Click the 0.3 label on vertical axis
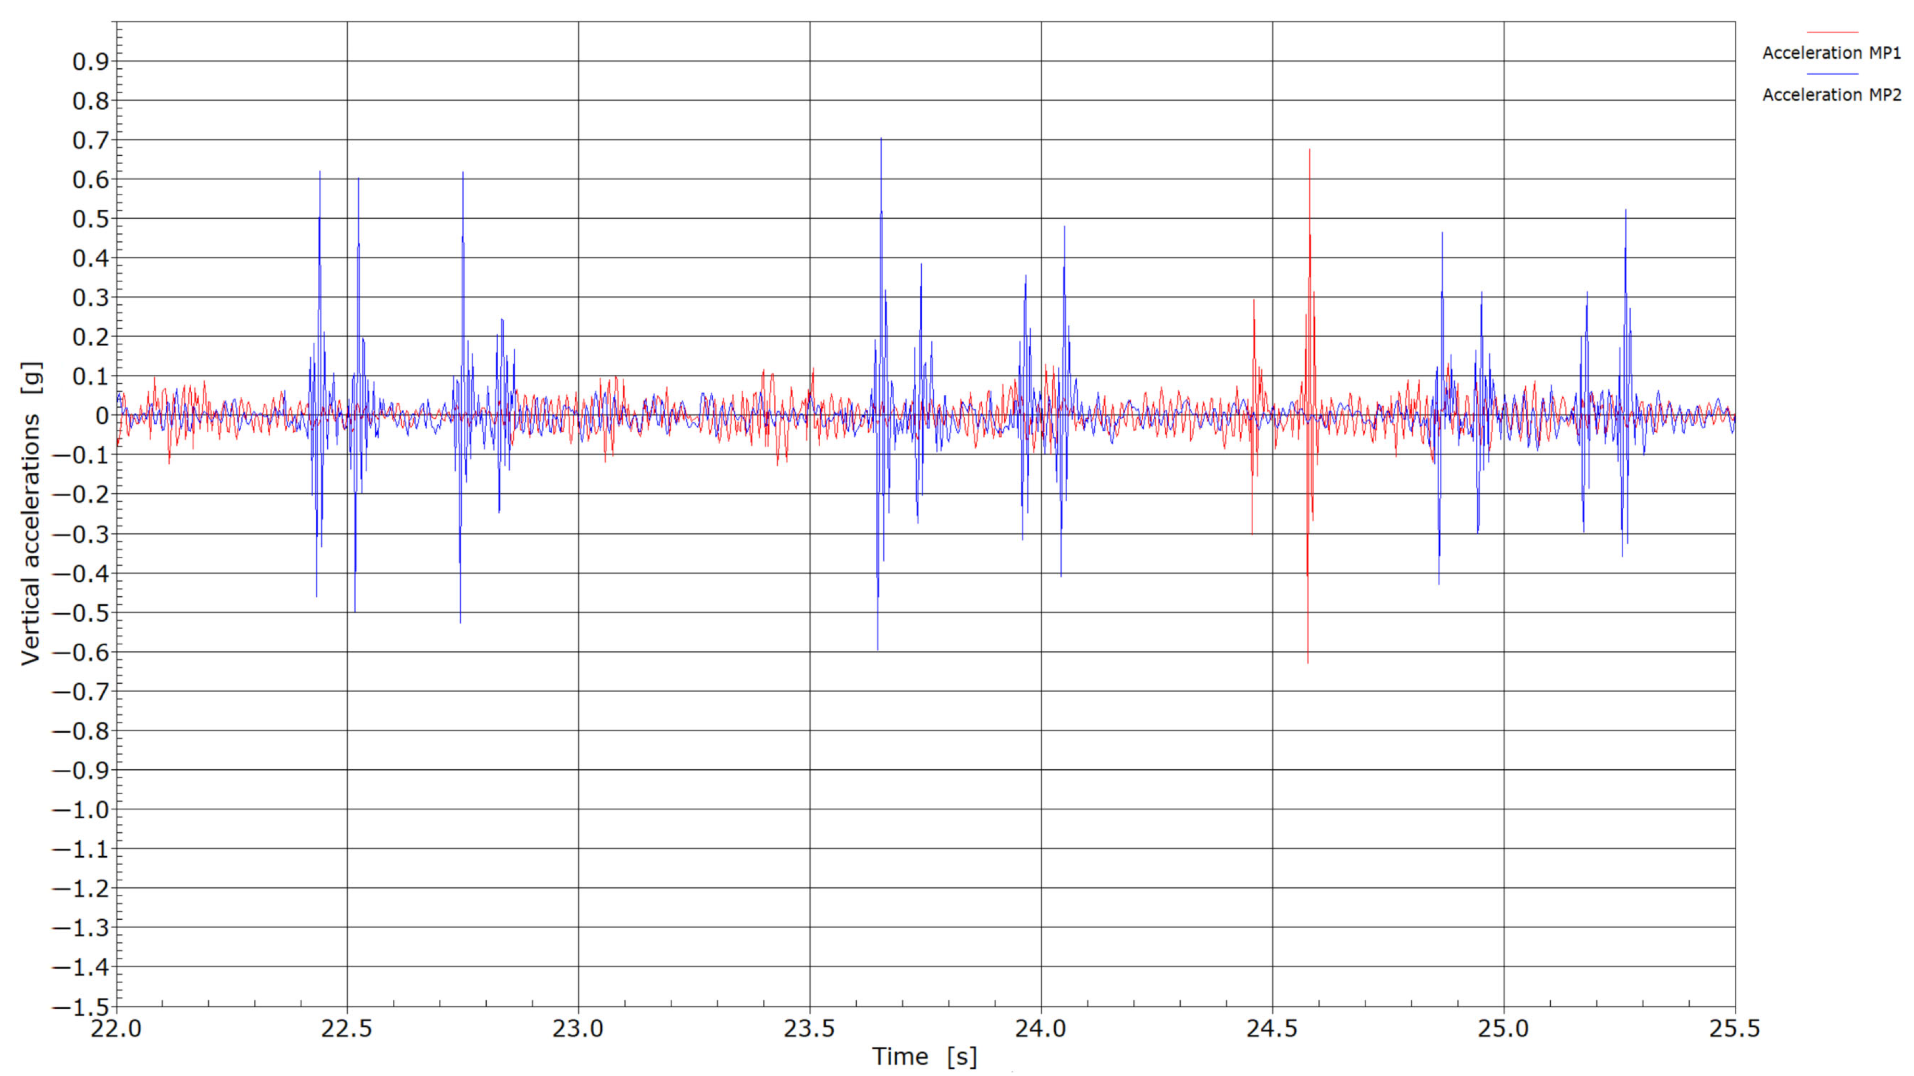1914x1076 pixels. (90, 298)
